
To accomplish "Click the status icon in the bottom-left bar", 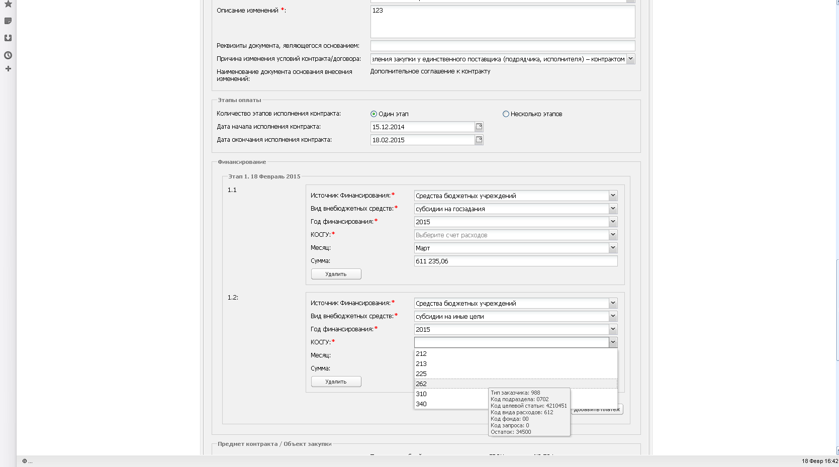I will point(25,461).
